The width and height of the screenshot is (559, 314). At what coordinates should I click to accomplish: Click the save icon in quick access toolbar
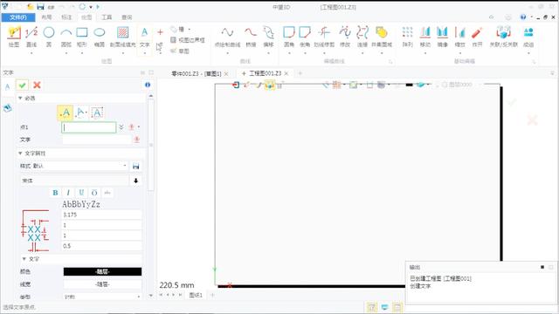(x=41, y=7)
